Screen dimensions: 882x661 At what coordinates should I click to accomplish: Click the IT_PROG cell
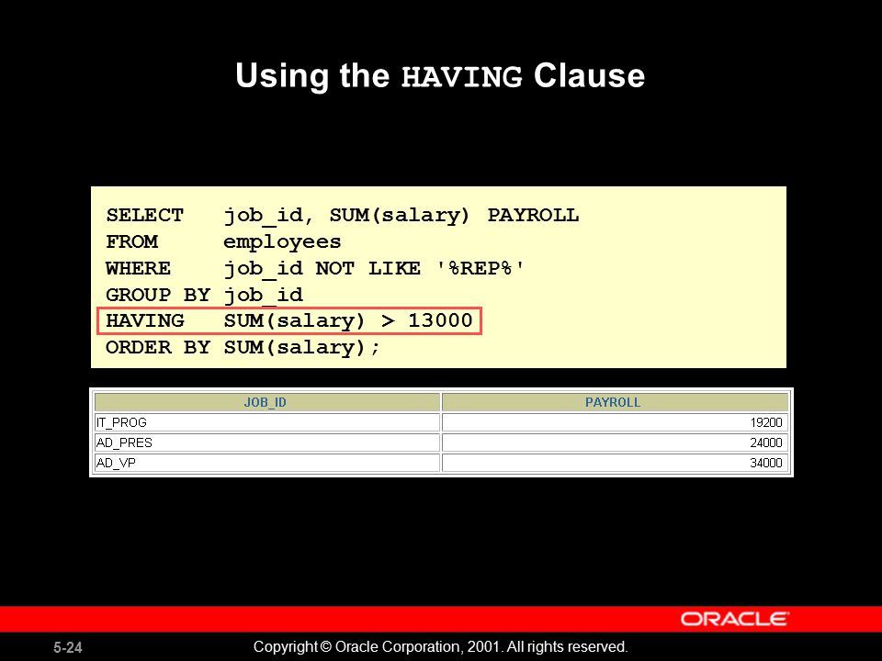click(x=267, y=422)
